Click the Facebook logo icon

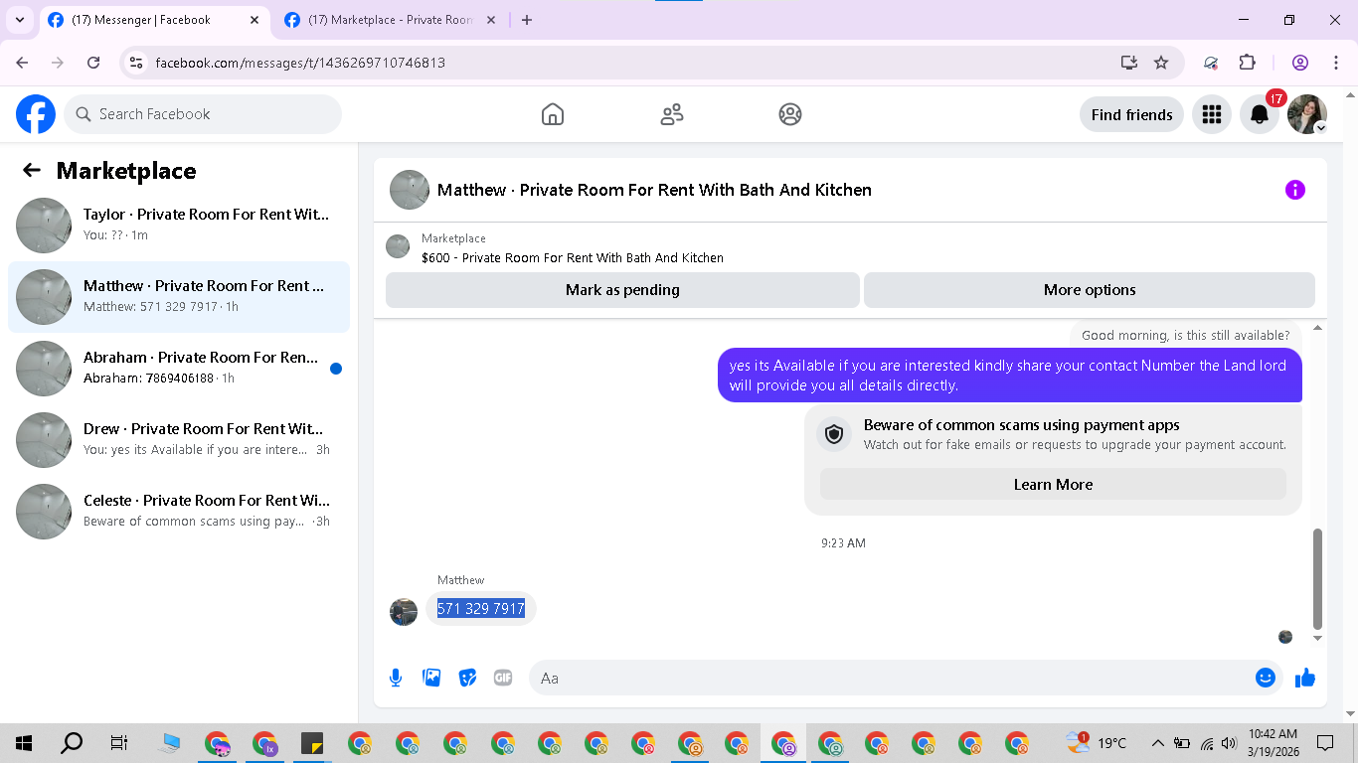(36, 114)
